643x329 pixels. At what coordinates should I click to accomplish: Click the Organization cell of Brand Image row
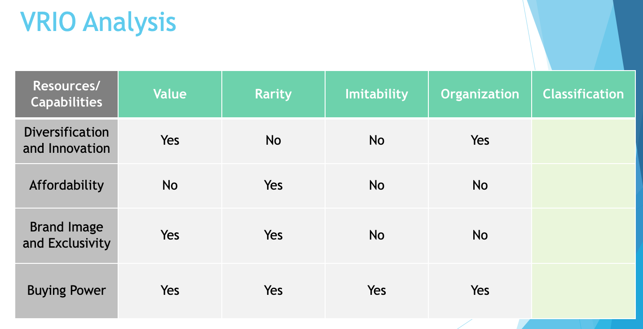480,236
